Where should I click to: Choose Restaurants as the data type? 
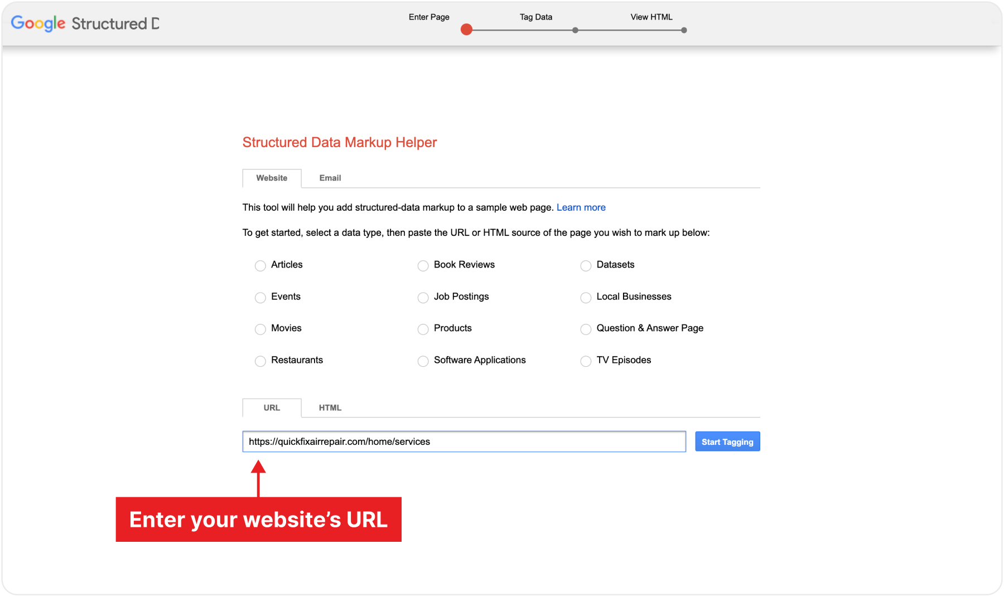(x=260, y=361)
